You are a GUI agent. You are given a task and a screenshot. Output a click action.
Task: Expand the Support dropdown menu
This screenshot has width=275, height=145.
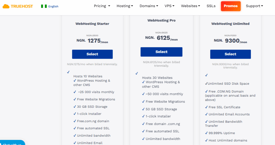click(254, 6)
